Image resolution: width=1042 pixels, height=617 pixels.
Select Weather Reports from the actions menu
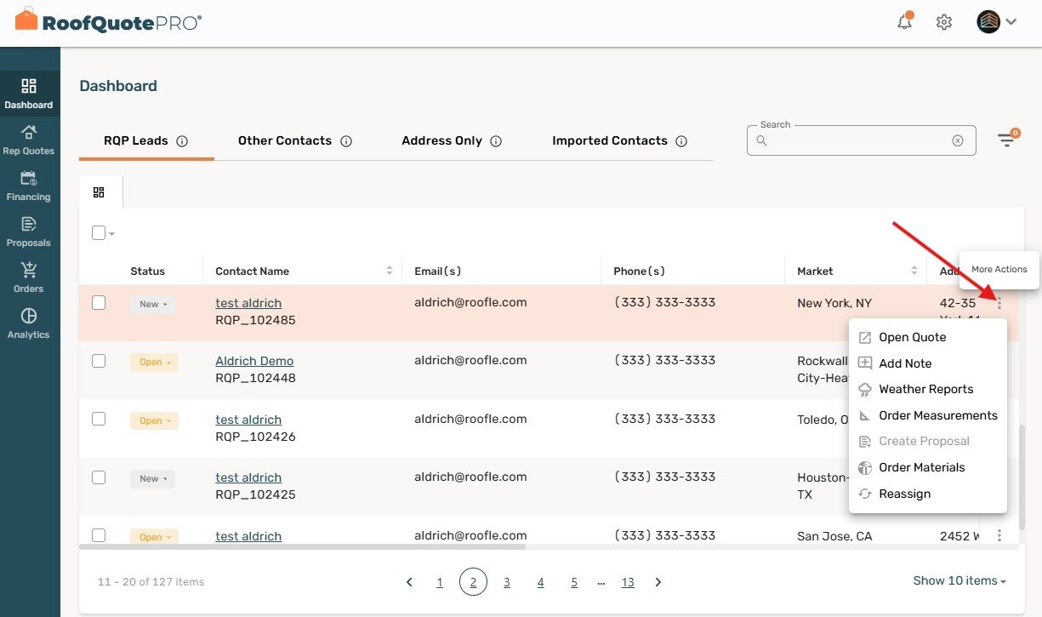tap(926, 389)
